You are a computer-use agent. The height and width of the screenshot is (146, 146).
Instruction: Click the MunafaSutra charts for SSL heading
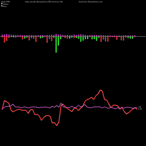click(x=44, y=2)
